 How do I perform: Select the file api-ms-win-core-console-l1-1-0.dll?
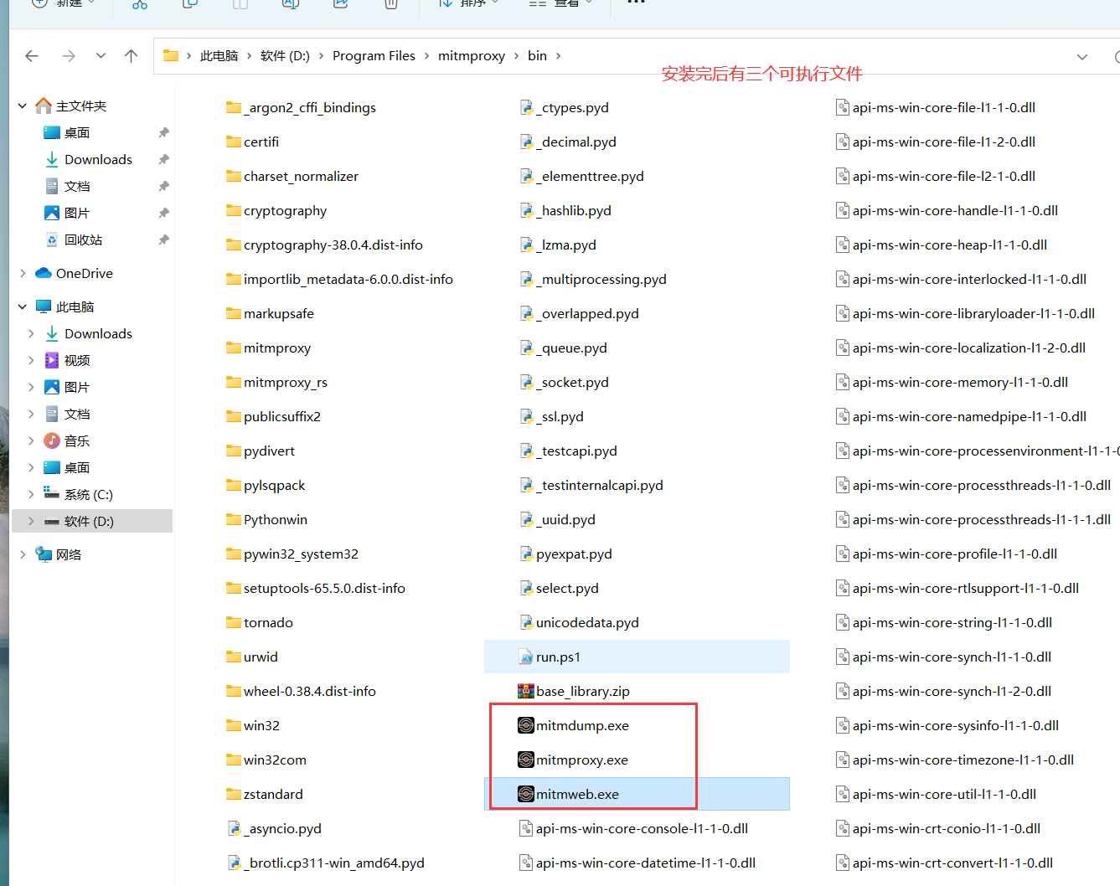[642, 828]
